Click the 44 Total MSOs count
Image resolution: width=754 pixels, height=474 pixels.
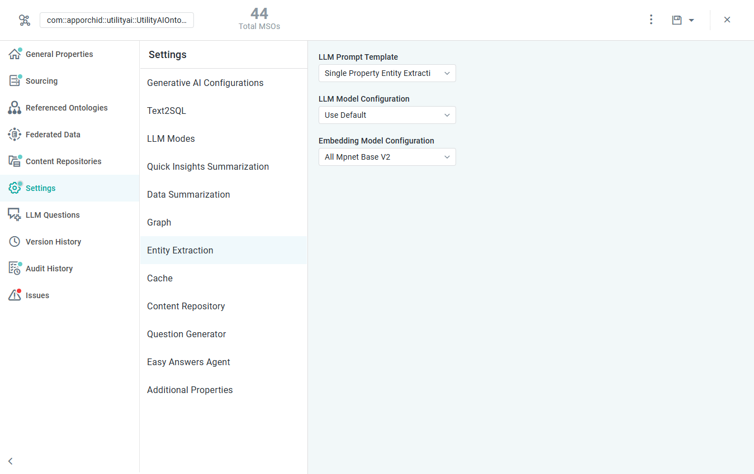click(x=259, y=18)
